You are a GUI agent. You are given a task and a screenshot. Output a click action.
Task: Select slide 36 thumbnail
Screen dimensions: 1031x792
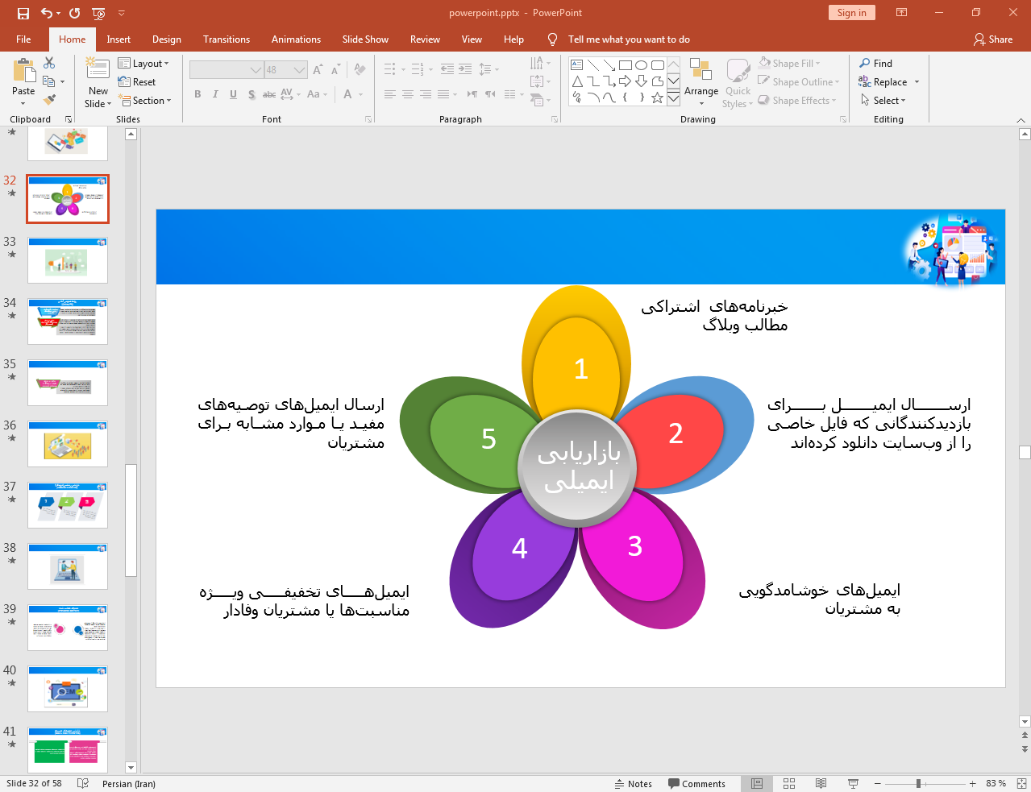pyautogui.click(x=68, y=444)
